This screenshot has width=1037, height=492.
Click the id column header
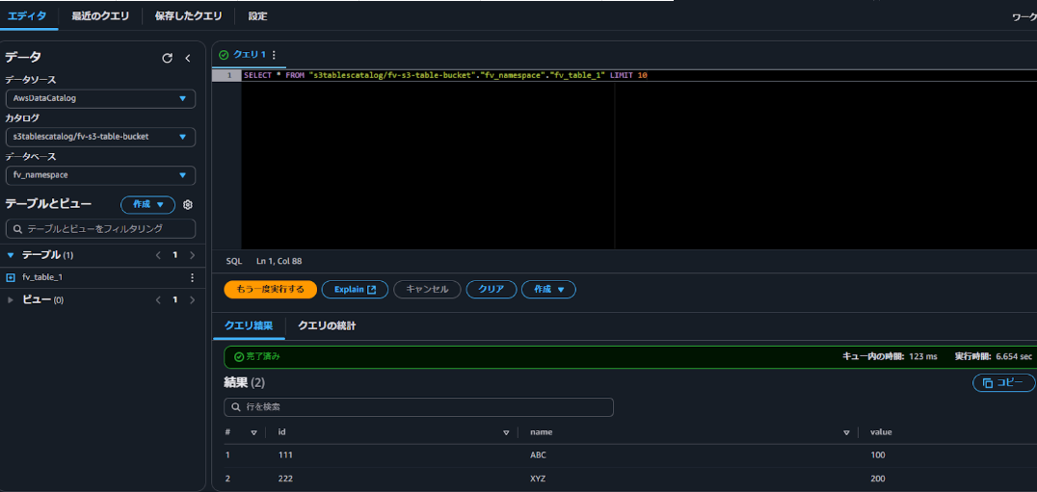tap(281, 432)
